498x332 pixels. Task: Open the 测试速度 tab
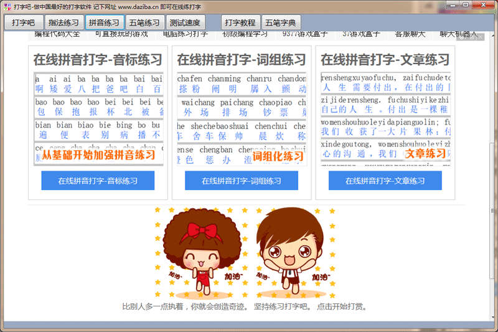[x=185, y=22]
